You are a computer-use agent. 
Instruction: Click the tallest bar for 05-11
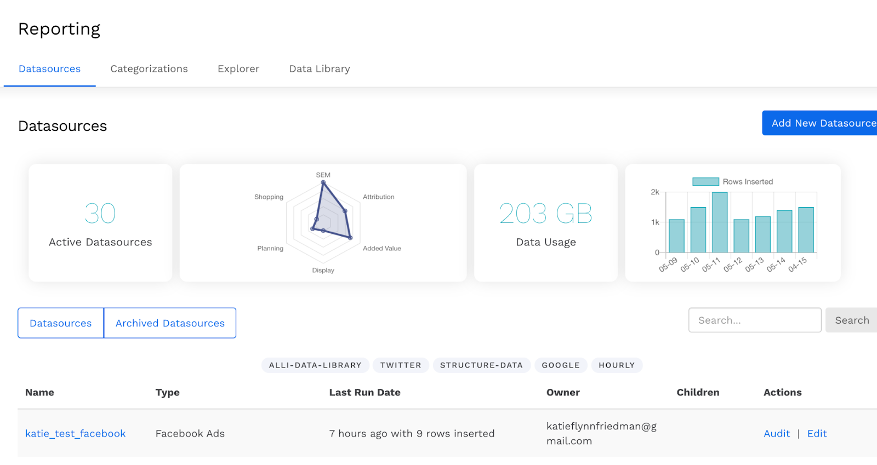[720, 222]
